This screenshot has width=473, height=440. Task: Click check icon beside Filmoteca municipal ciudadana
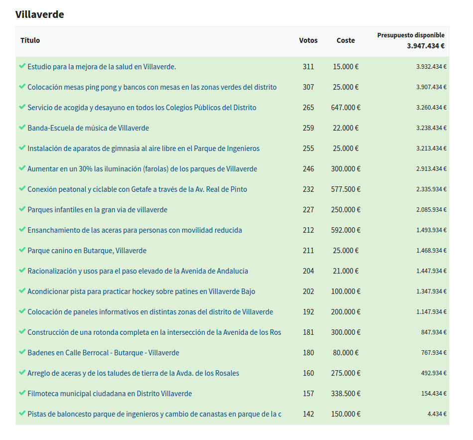[22, 393]
